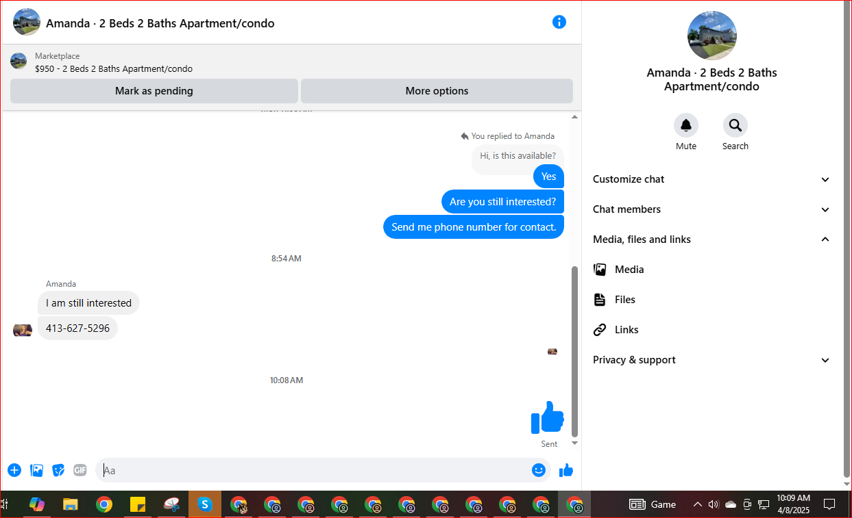The height and width of the screenshot is (518, 852).
Task: Click "Send me phone number for contact." message
Action: 474,226
